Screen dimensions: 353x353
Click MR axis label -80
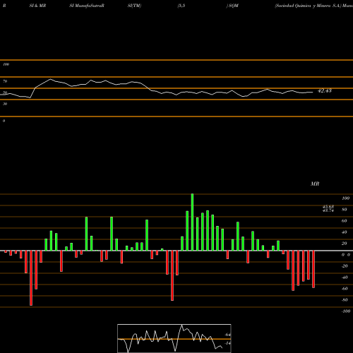pos(345,300)
